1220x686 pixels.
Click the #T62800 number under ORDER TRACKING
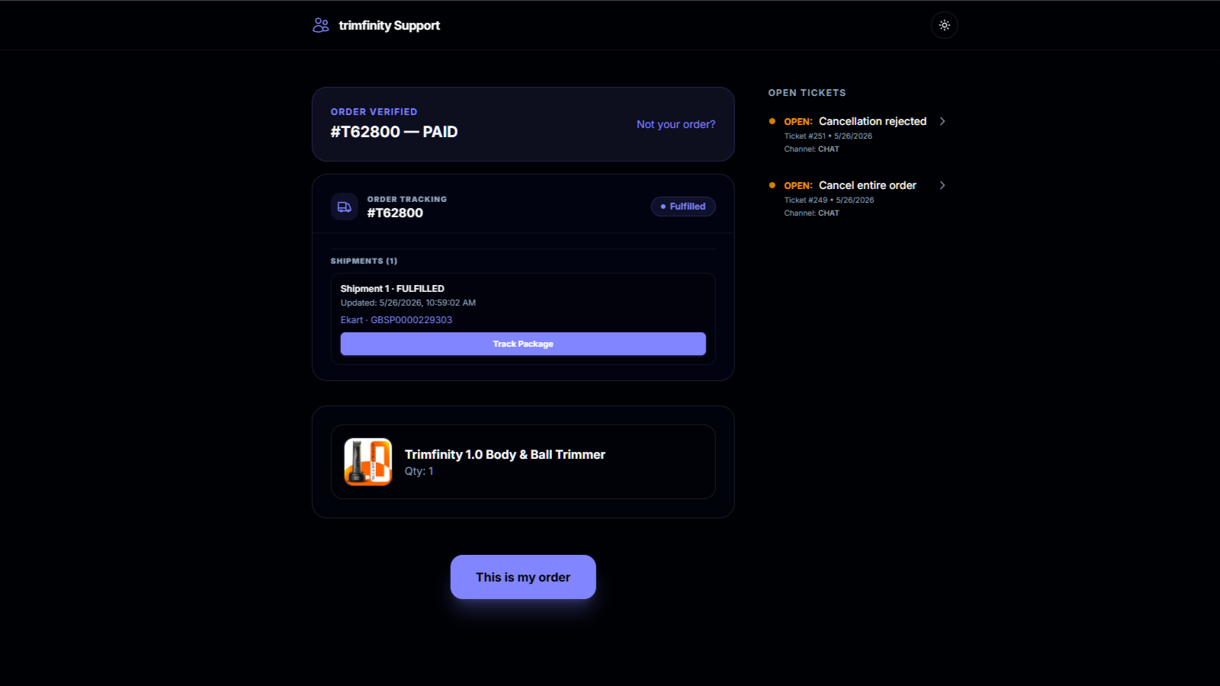(395, 213)
